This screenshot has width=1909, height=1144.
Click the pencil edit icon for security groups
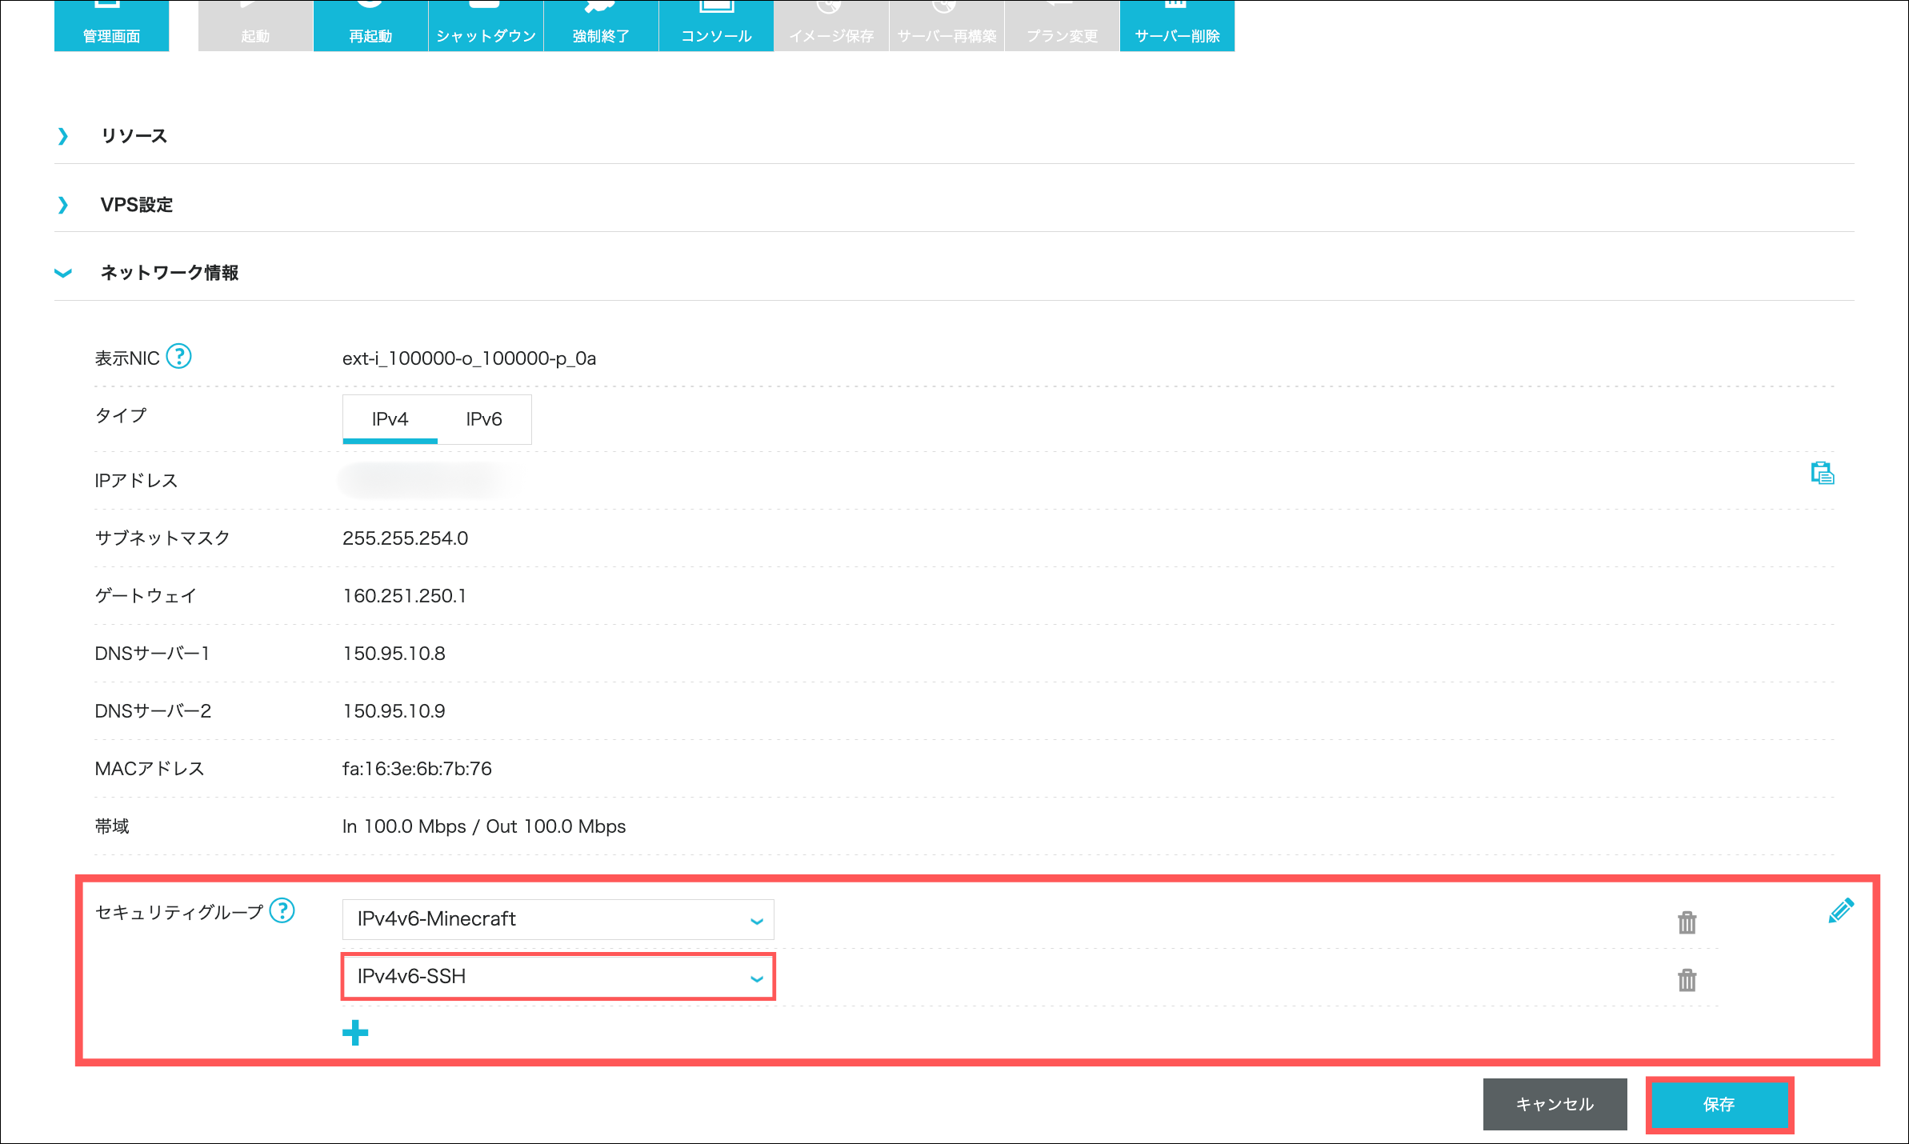[1840, 911]
